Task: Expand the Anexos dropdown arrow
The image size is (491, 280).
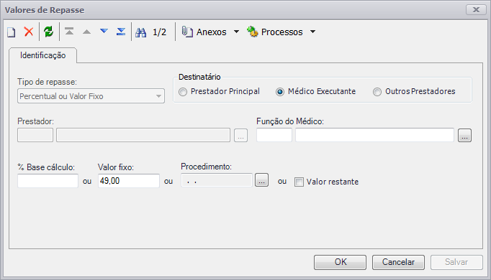Action: pyautogui.click(x=236, y=32)
